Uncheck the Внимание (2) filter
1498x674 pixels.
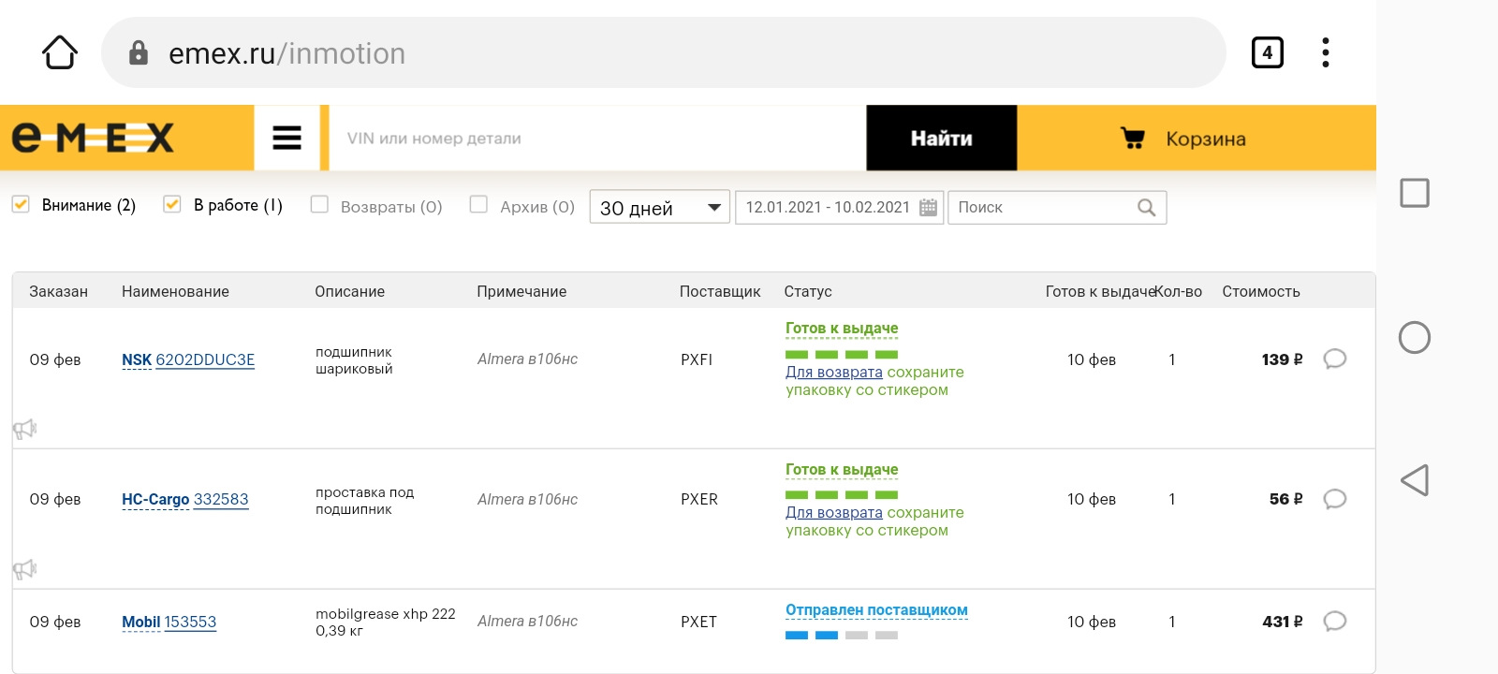pyautogui.click(x=21, y=204)
